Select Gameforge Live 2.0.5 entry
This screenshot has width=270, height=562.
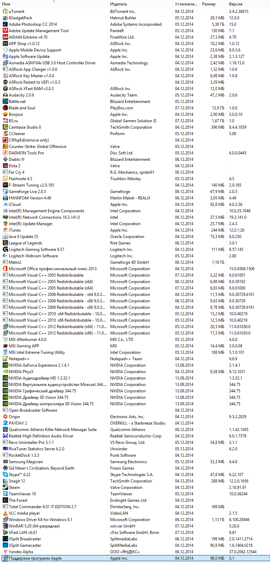tap(27, 191)
